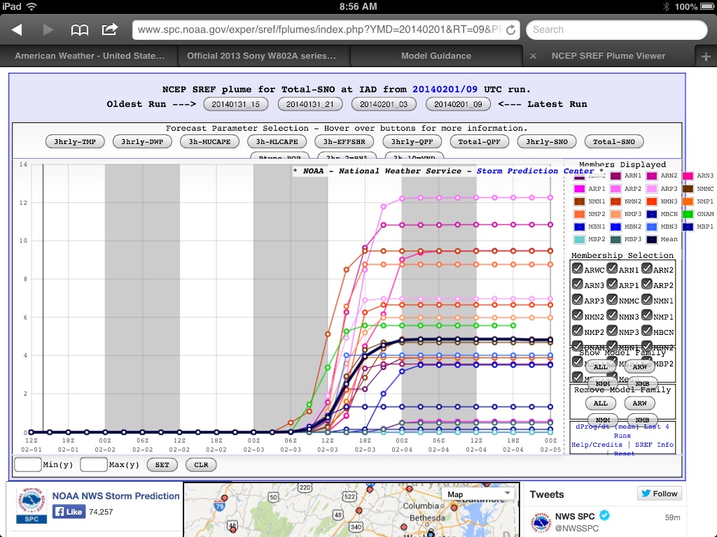This screenshot has height=537, width=717.
Task: Click the ARN3 legend color swatch
Action: click(x=688, y=176)
